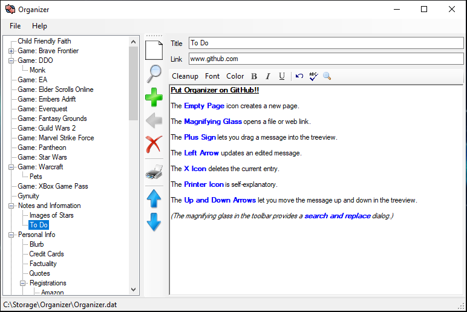Select Game: Marvel Strike Force entry
This screenshot has width=467, height=312.
pyautogui.click(x=56, y=138)
